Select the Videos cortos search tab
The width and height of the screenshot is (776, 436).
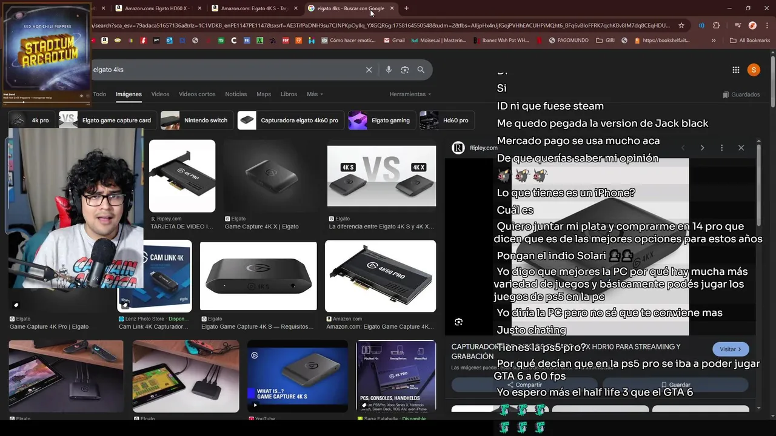click(197, 94)
